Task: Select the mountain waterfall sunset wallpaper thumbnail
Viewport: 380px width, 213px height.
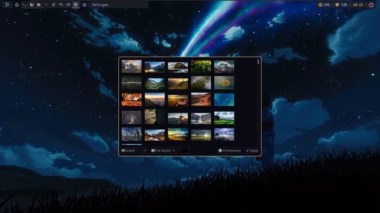Action: tap(132, 66)
